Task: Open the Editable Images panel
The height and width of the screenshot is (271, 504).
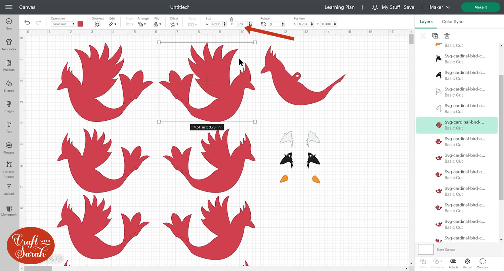Action: click(x=9, y=170)
